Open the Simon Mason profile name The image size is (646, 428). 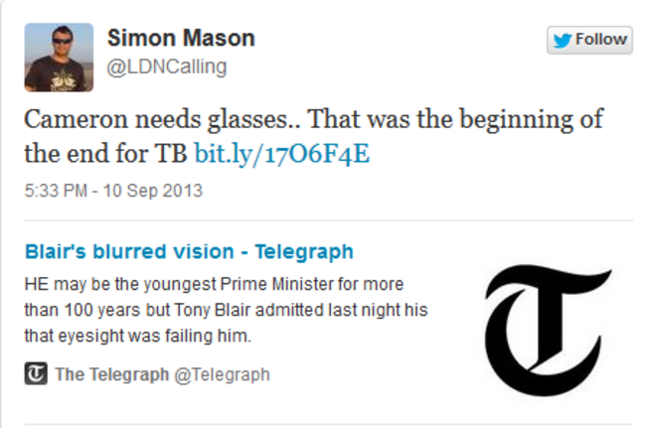point(181,39)
